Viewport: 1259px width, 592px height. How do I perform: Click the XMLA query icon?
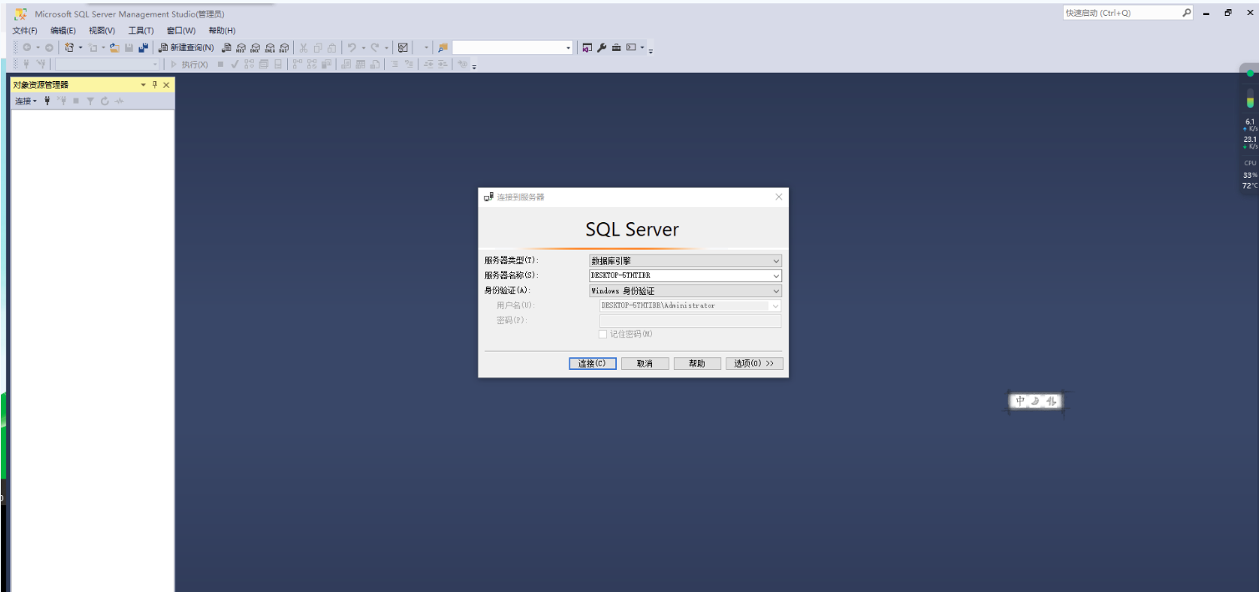coord(270,48)
